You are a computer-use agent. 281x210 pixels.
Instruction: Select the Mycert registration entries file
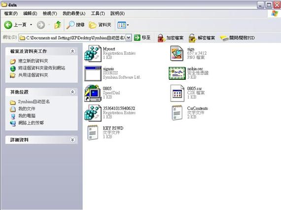click(93, 53)
